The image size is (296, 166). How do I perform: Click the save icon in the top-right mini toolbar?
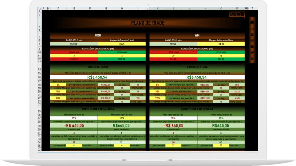pos(231,14)
